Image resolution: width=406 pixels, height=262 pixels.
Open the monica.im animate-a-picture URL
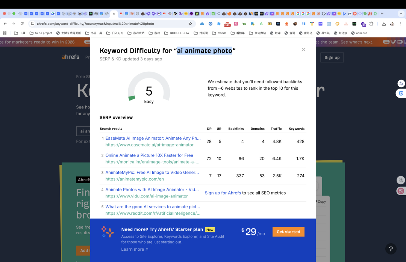[152, 162]
